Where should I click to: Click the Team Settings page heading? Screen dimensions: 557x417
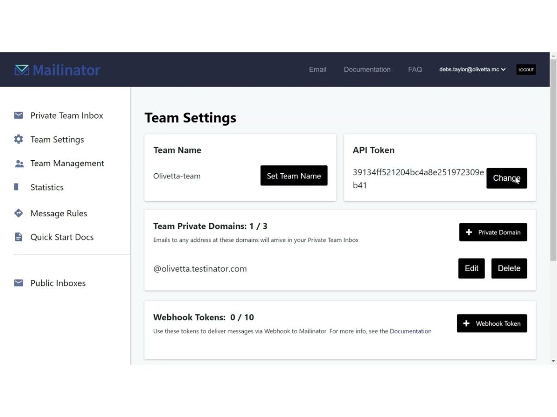tap(190, 118)
